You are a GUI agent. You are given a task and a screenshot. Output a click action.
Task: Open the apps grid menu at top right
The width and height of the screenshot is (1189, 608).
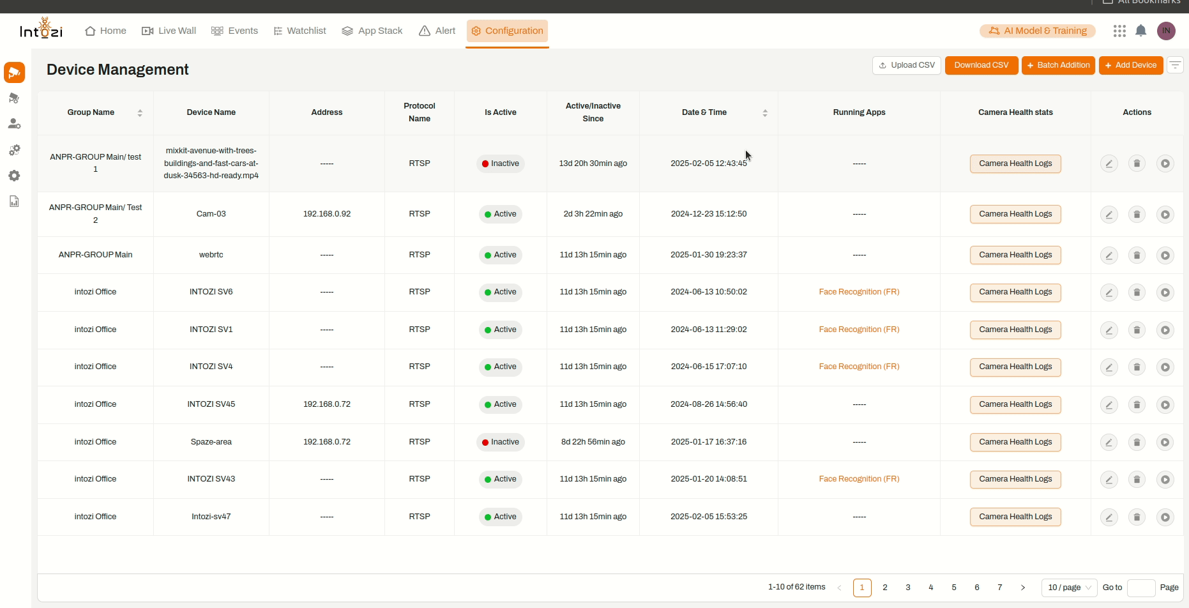click(x=1119, y=31)
